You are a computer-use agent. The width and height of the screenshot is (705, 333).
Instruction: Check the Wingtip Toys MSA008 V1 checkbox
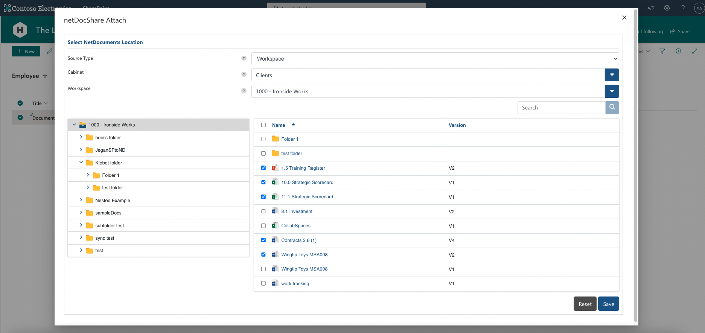pyautogui.click(x=263, y=269)
